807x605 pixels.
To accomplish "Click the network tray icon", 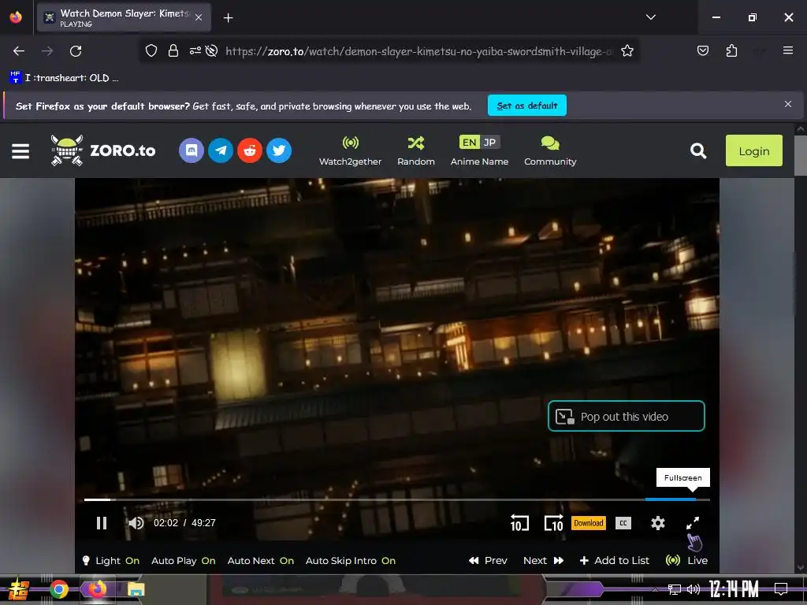I will (675, 589).
